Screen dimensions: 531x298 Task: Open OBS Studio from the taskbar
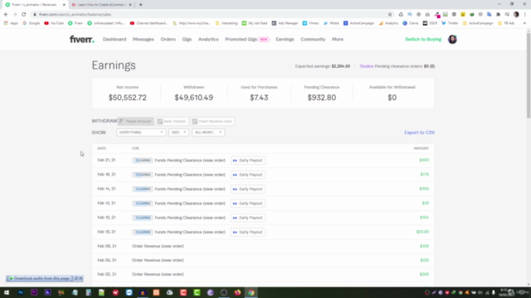[x=224, y=292]
